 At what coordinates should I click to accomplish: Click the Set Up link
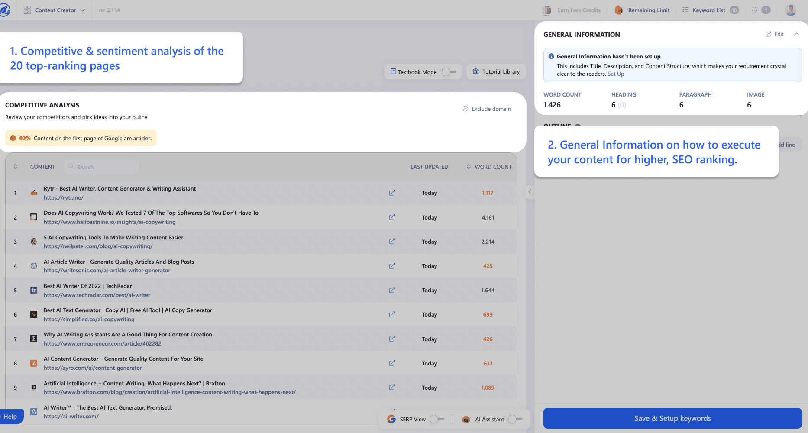[616, 74]
